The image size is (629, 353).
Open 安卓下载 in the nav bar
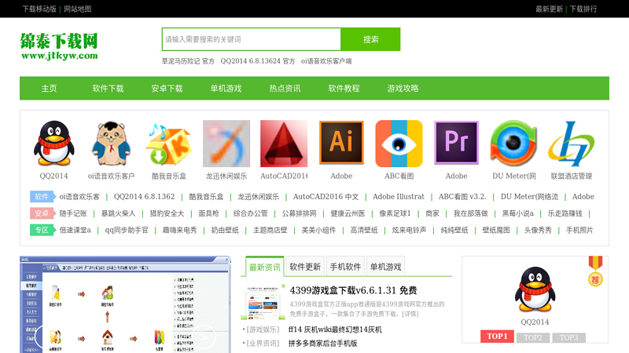[167, 89]
